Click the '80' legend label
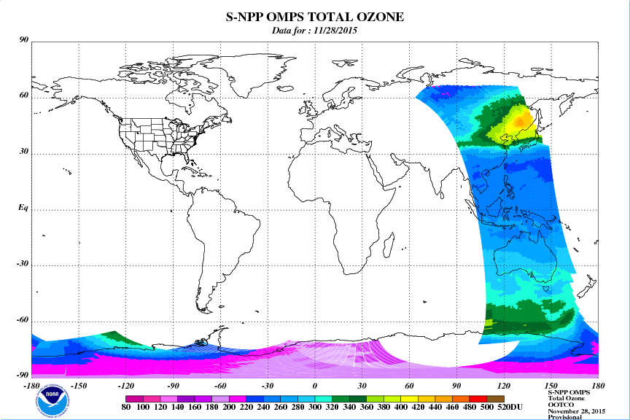The image size is (630, 420). pos(125,407)
